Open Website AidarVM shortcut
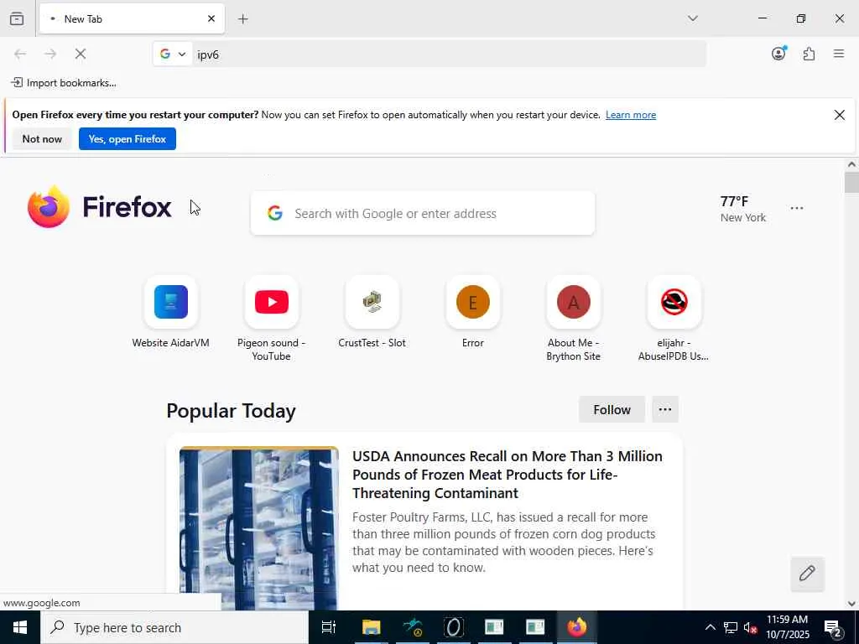This screenshot has width=859, height=644. (171, 314)
